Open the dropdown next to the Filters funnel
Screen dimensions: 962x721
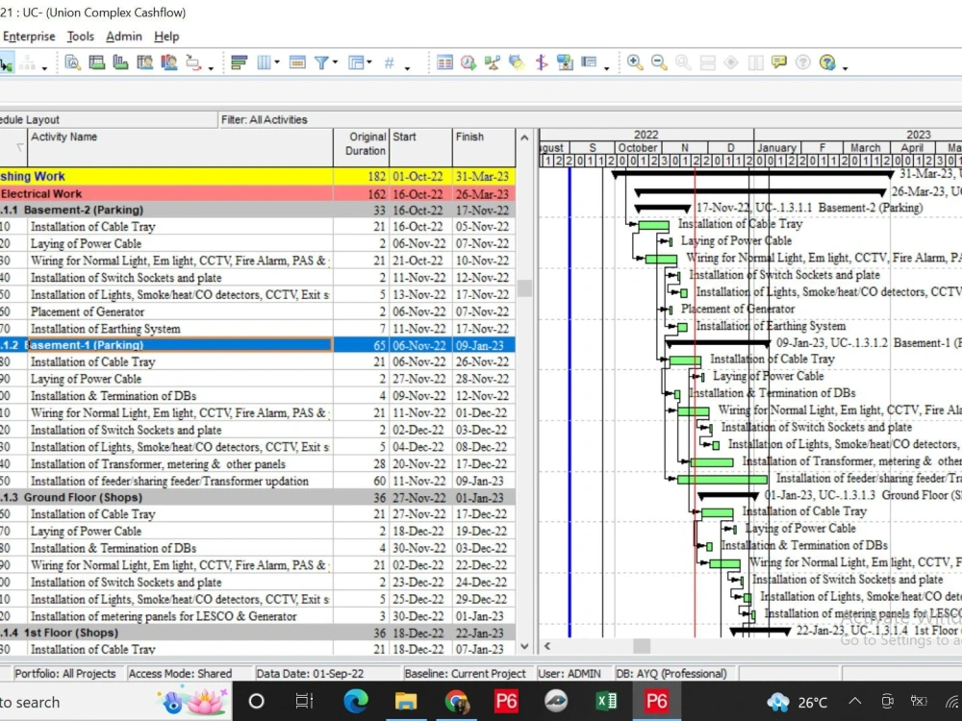[334, 62]
